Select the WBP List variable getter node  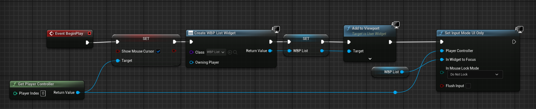pyautogui.click(x=390, y=72)
